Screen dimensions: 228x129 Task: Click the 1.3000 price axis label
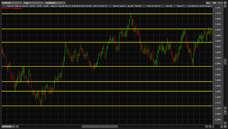218,52
